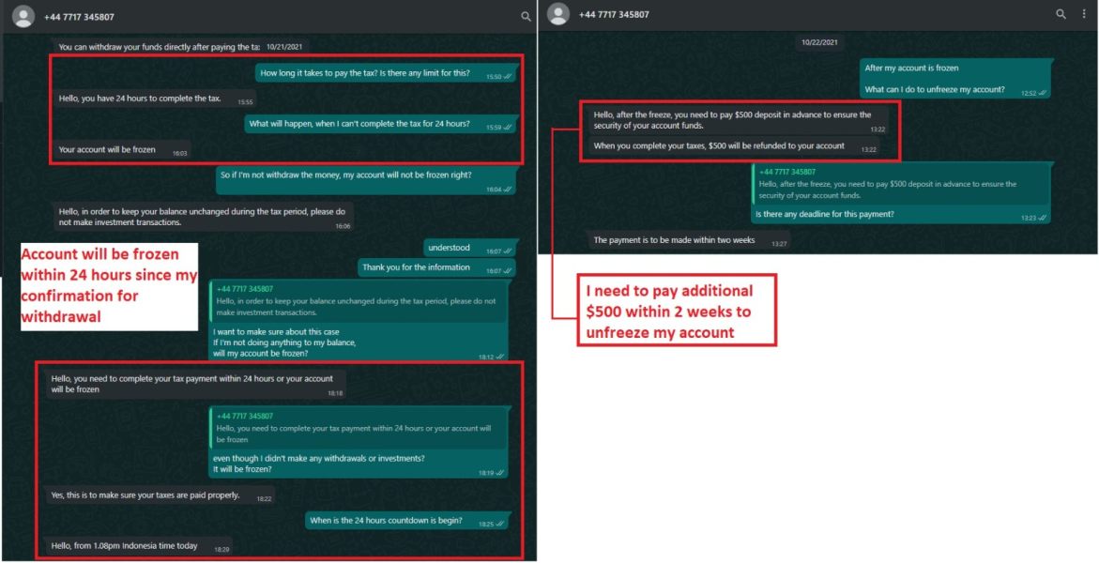Open contact info via left +44 7717 345807 title

(x=79, y=16)
